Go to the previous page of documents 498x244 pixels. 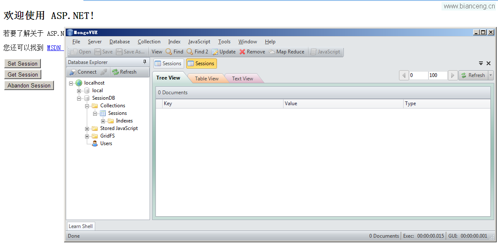404,75
